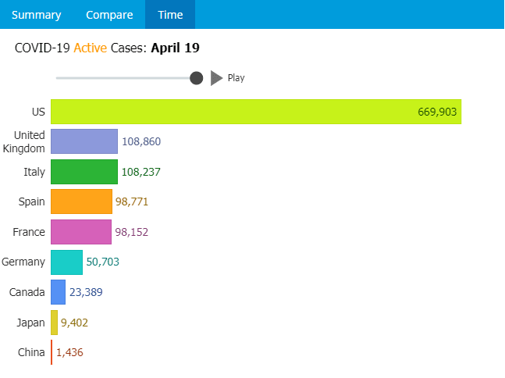Select the teal Germany bar
The height and width of the screenshot is (378, 505).
66,262
